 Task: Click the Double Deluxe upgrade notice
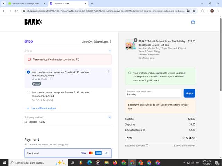(x=160, y=76)
